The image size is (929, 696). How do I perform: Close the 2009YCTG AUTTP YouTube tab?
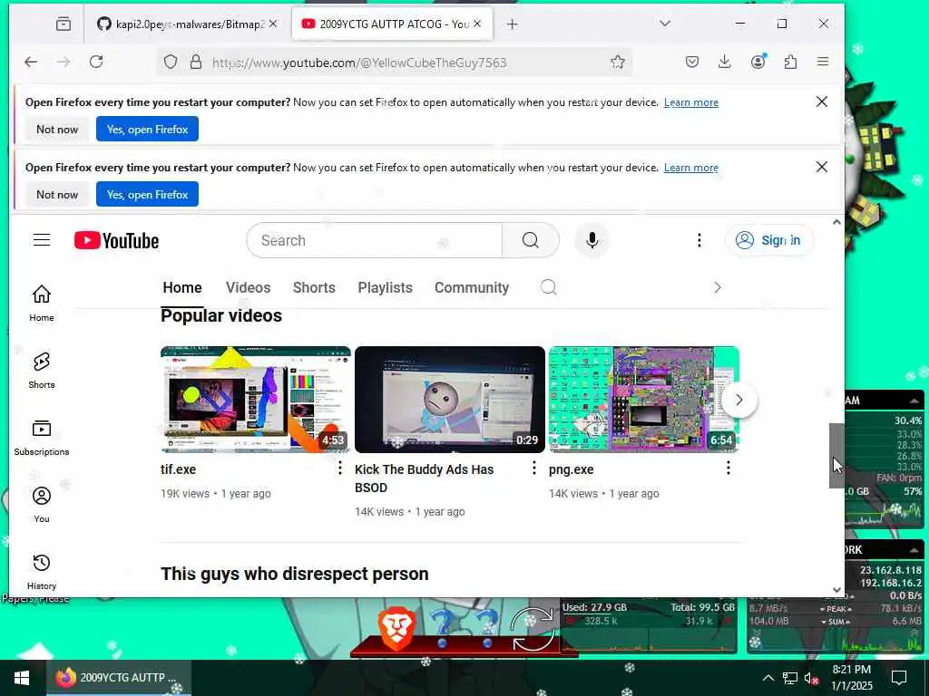477,24
